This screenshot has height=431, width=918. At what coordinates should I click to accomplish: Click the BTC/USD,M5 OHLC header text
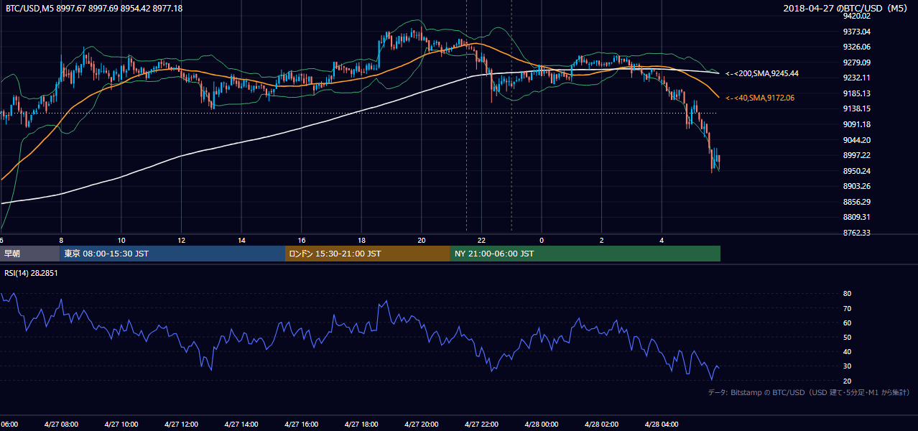[94, 8]
